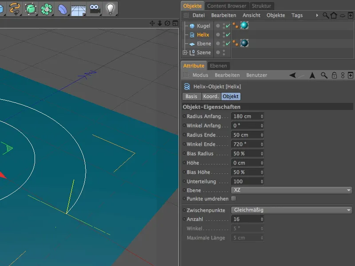Switch to the Struktur tab
355x266 pixels.
coord(261,6)
